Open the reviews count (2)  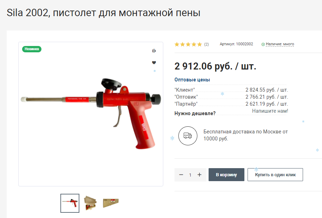click(206, 44)
